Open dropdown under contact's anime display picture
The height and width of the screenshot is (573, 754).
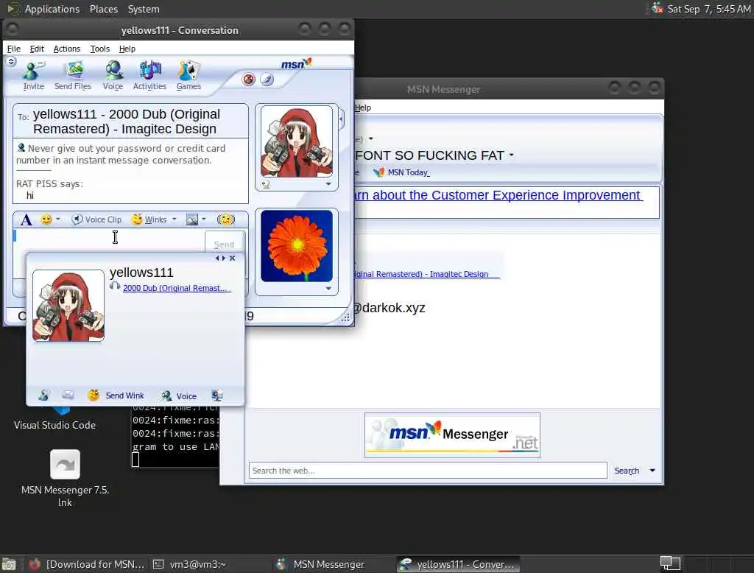pyautogui.click(x=328, y=184)
